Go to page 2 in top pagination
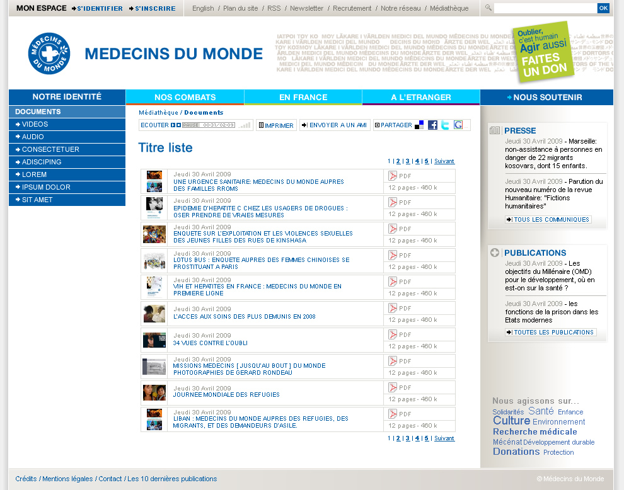624x490 pixels. click(398, 161)
